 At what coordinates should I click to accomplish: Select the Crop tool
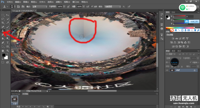pos(3,23)
